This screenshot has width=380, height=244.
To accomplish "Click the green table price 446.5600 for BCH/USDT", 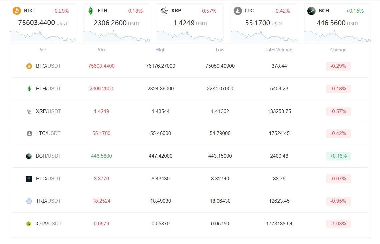I will [101, 156].
